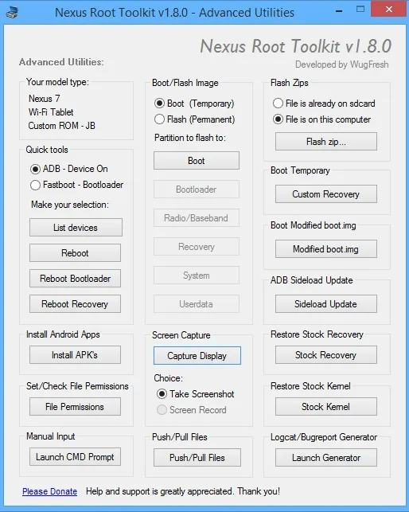This screenshot has height=512, width=409.
Task: Open the Flash zip... dialog
Action: tap(326, 142)
